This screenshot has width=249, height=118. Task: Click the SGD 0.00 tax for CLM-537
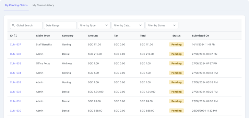tap(119, 44)
